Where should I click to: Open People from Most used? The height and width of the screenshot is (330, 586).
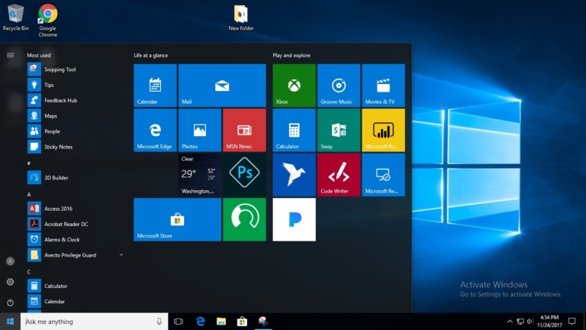[75, 131]
